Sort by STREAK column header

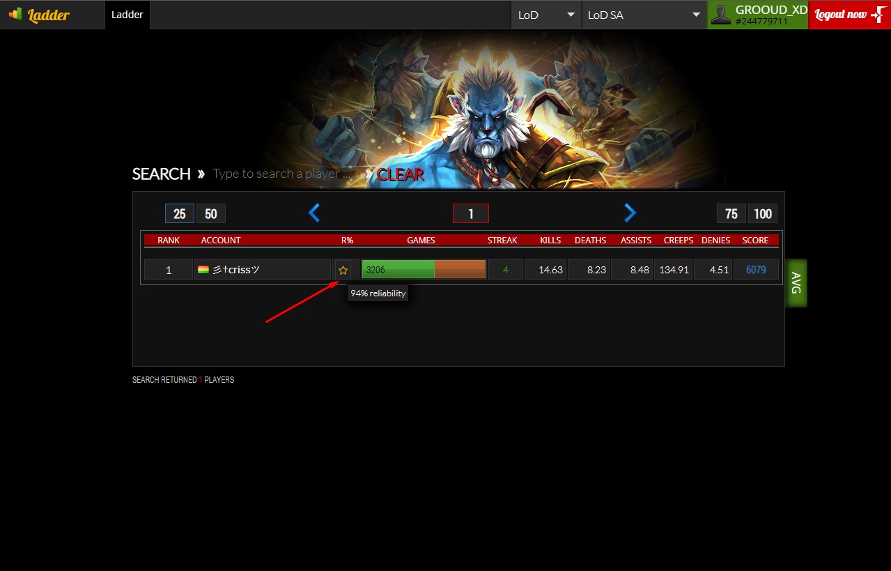point(502,240)
